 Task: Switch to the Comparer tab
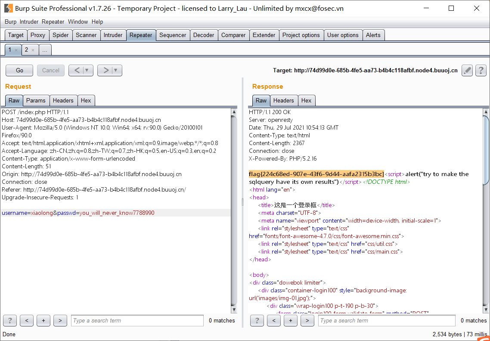coord(233,35)
